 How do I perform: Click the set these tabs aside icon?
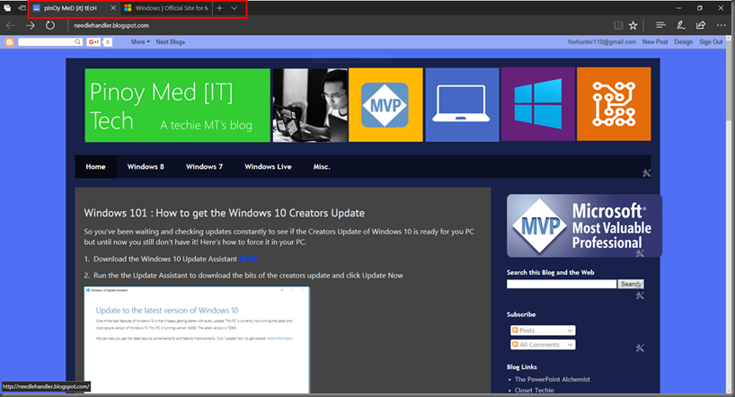pos(22,8)
